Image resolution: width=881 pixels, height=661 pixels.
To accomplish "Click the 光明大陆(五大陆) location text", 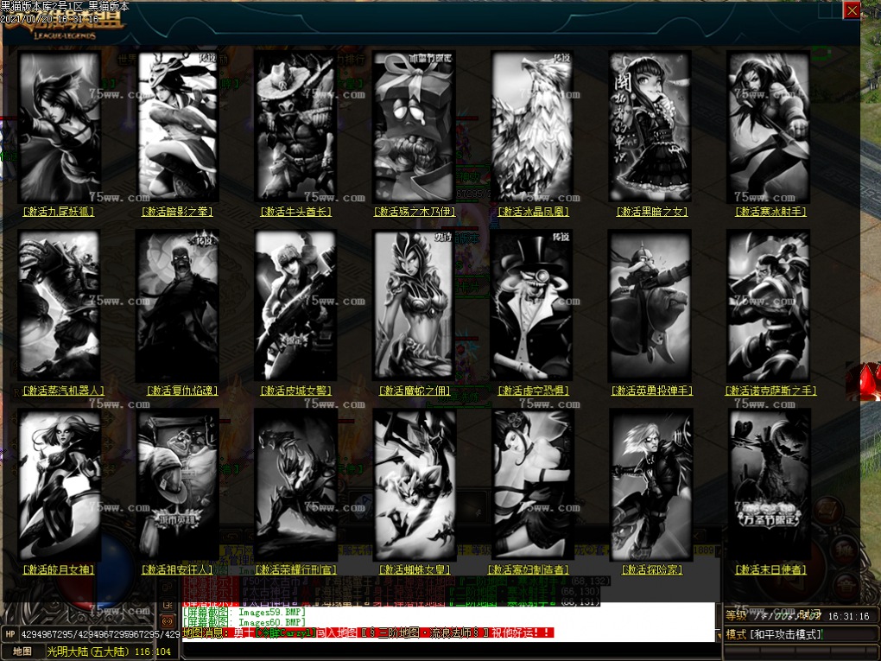I will (89, 651).
